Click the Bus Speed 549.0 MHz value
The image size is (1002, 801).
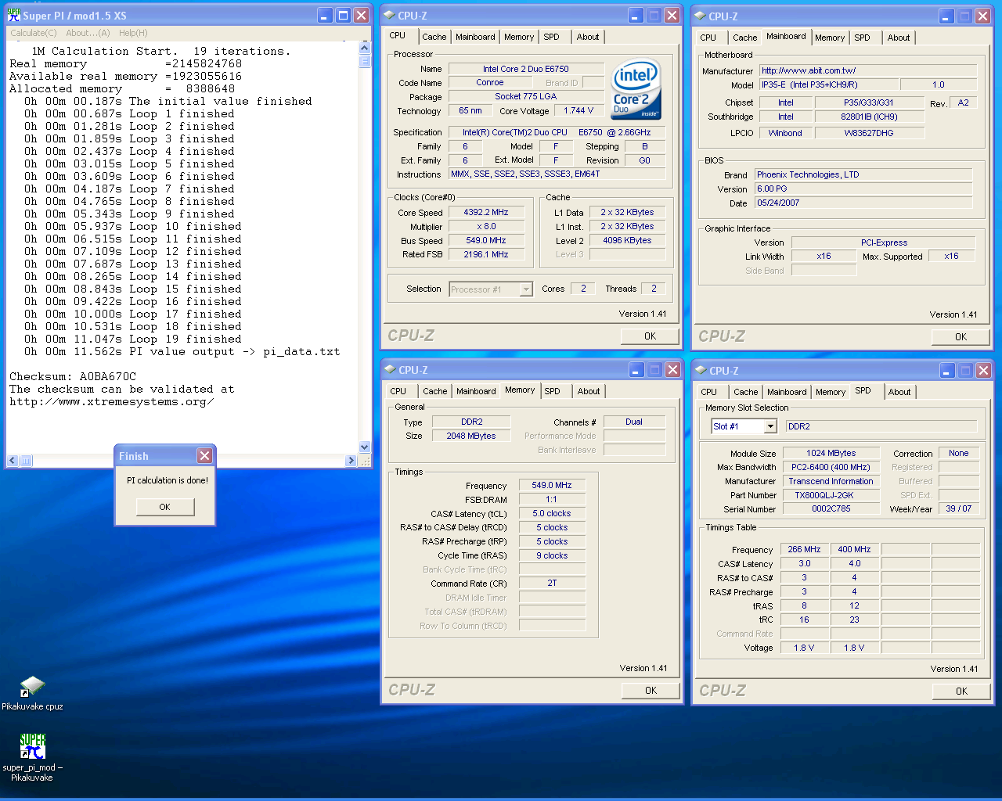coord(486,240)
